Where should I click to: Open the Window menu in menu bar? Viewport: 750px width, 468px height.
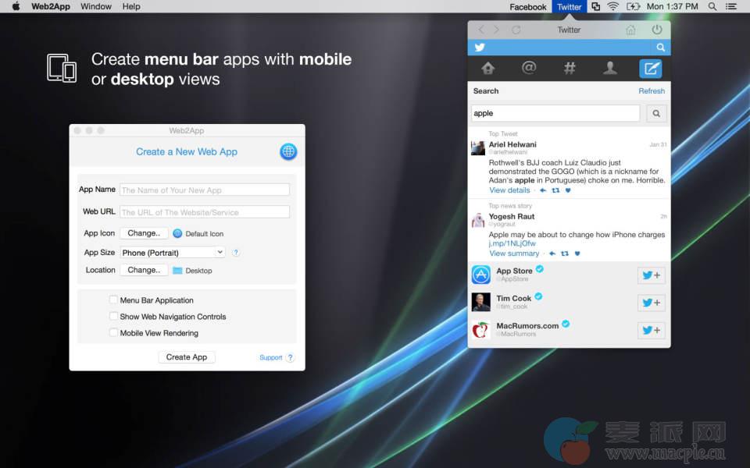coord(96,6)
